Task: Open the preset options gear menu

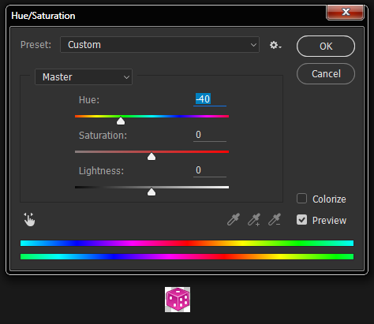Action: coord(275,45)
